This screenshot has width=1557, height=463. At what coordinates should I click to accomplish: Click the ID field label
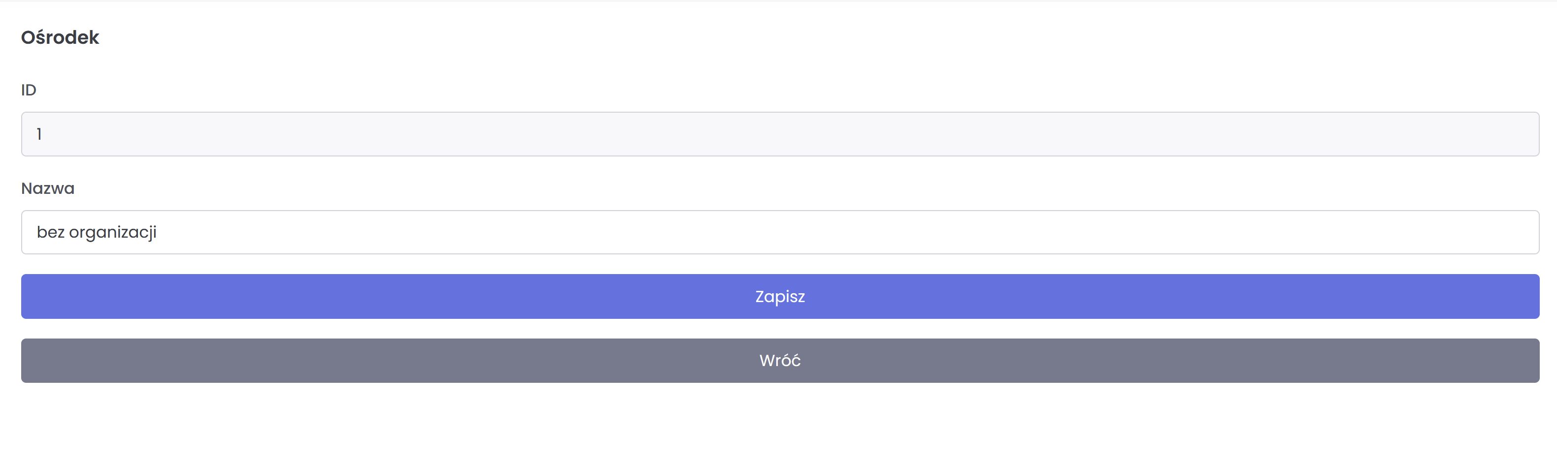pos(29,90)
